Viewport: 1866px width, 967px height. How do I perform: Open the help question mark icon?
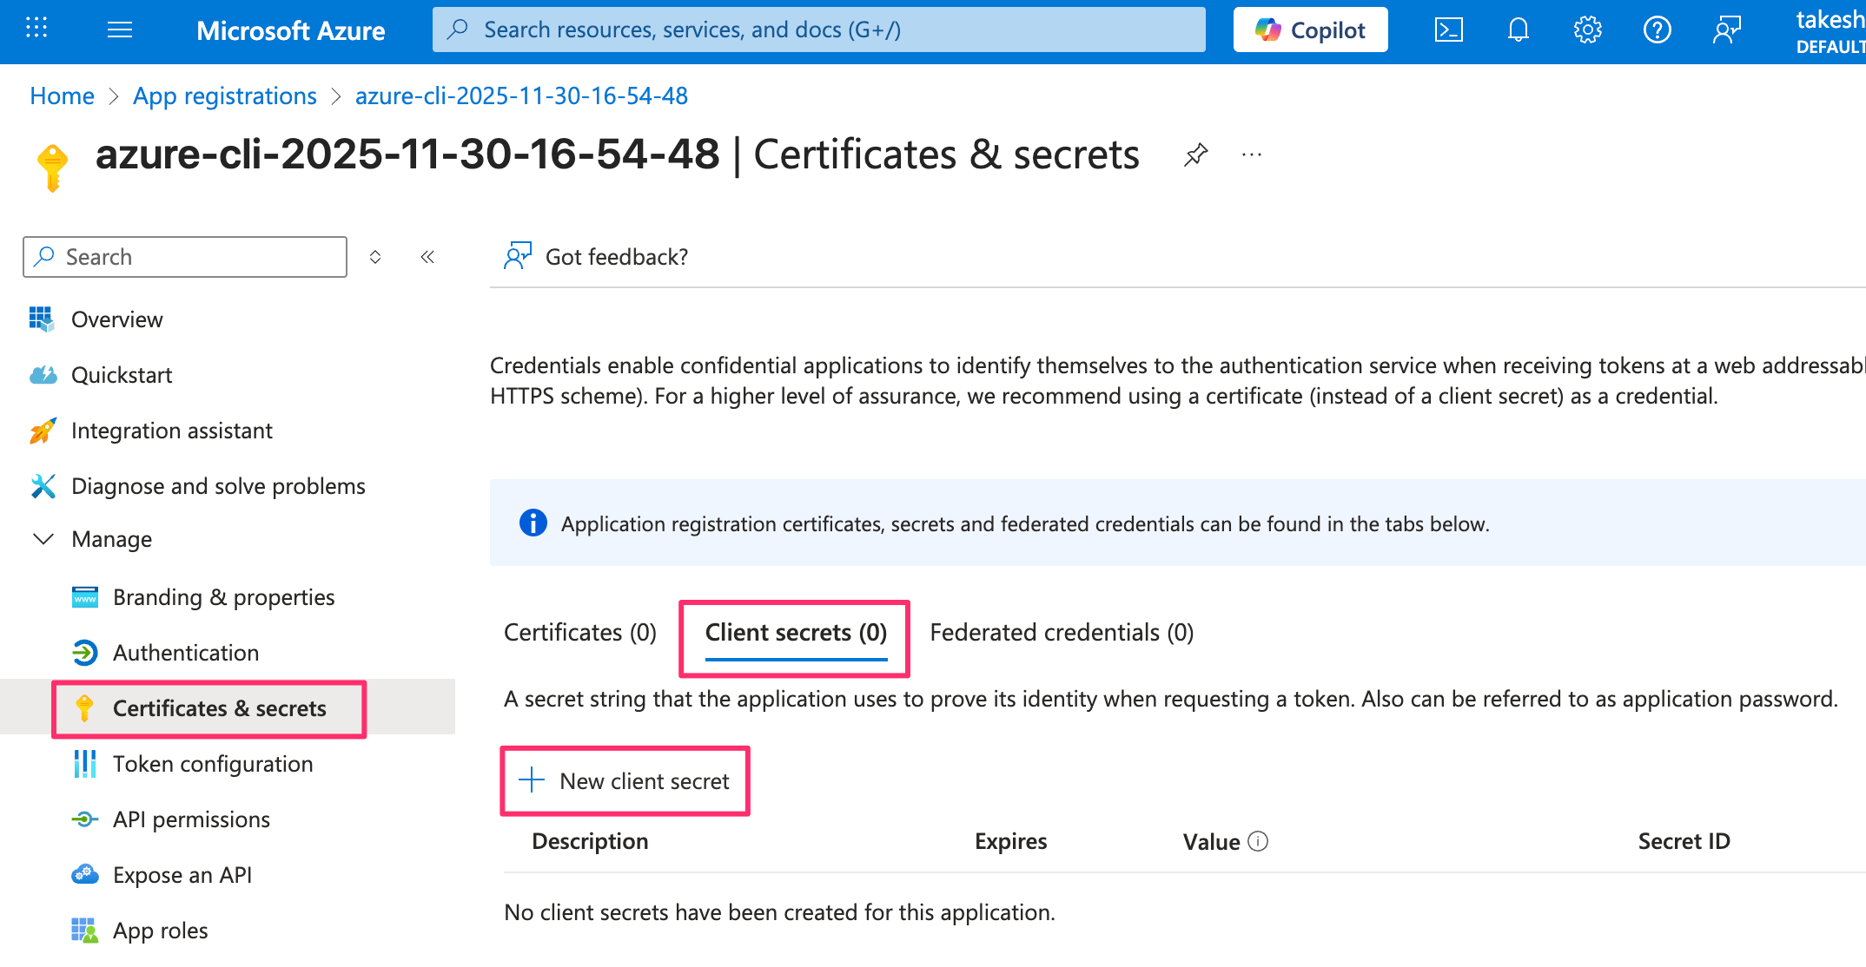[1657, 30]
